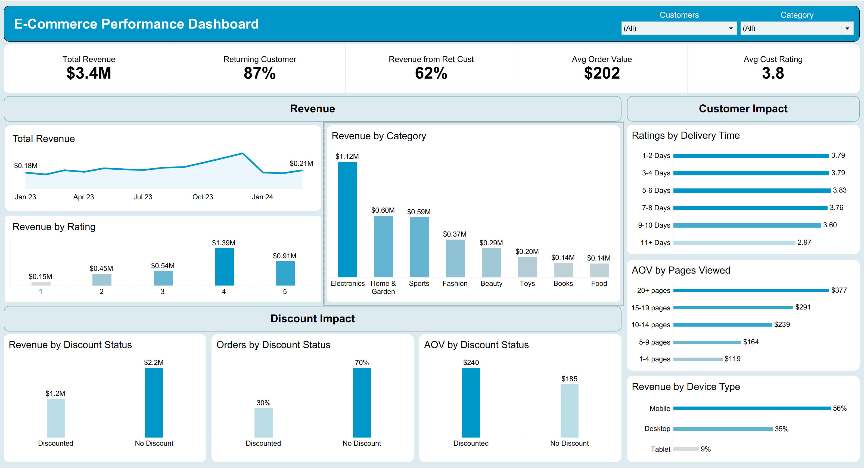Select the Mobile bar in Revenue by Device Type

tap(752, 408)
